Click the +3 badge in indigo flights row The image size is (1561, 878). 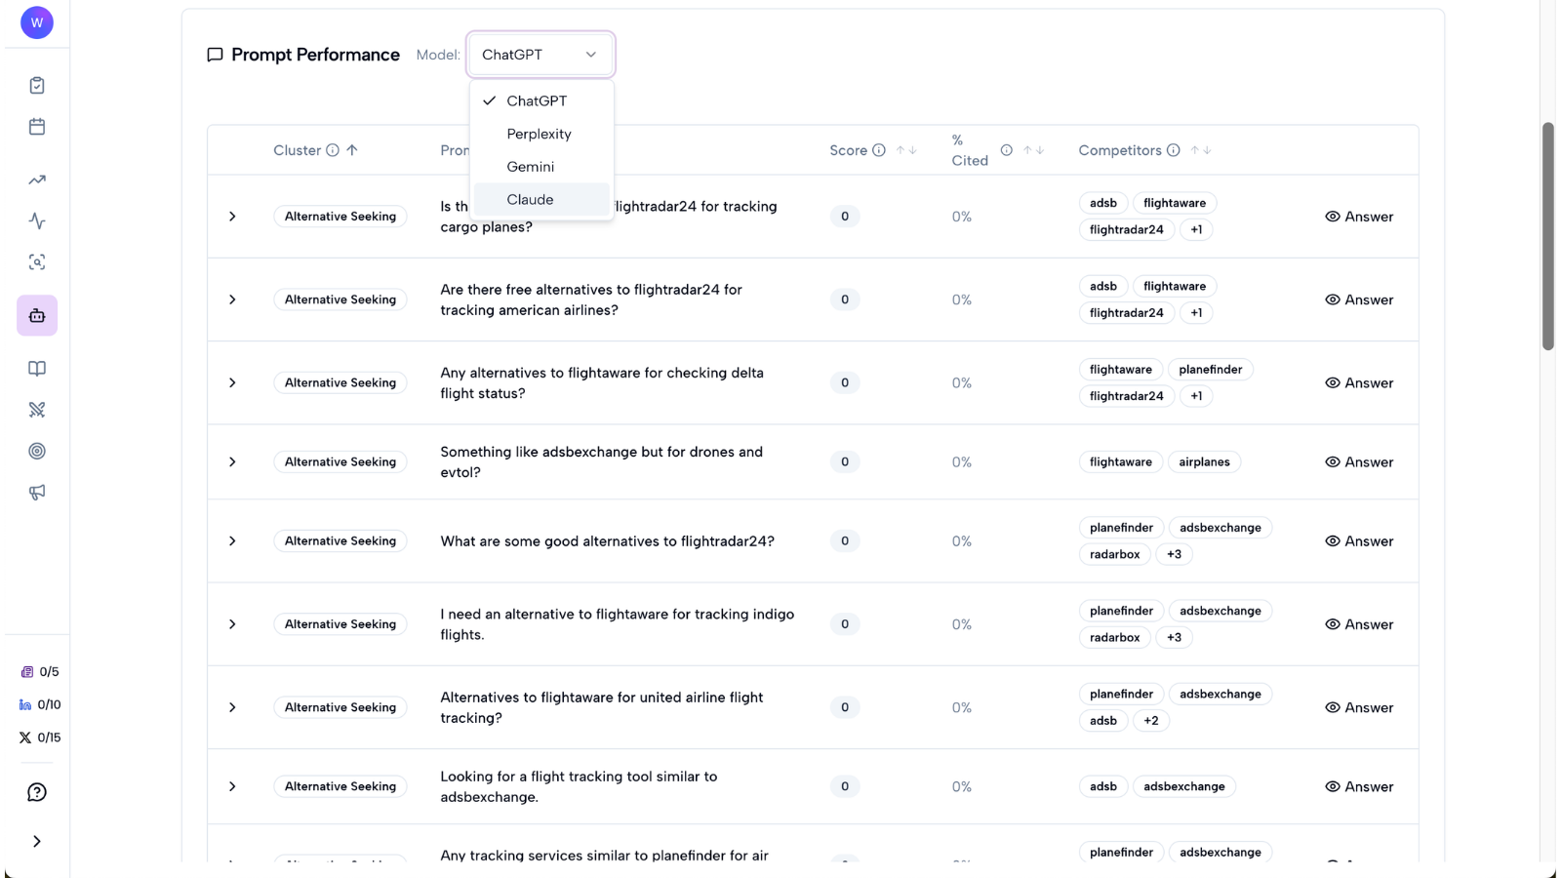coord(1174,637)
